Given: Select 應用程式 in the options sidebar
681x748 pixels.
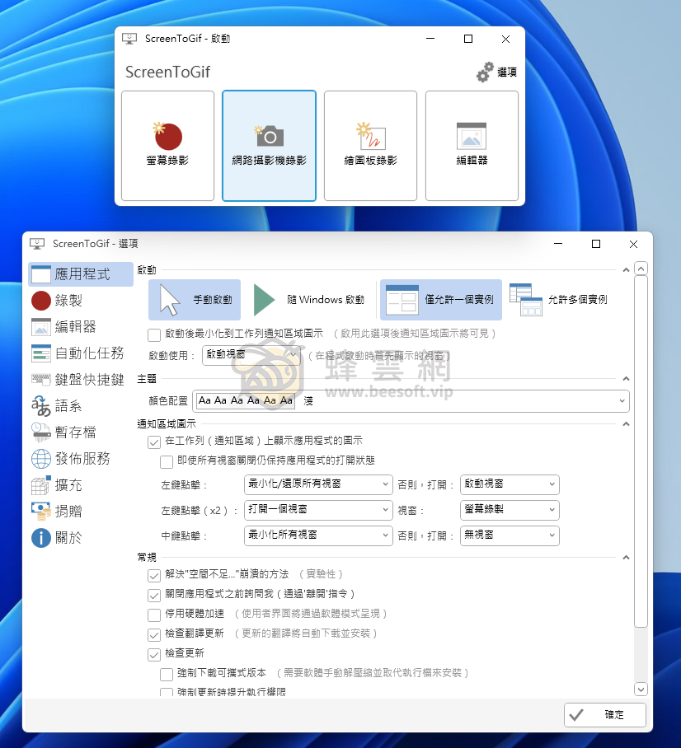Looking at the screenshot, I should (x=81, y=274).
